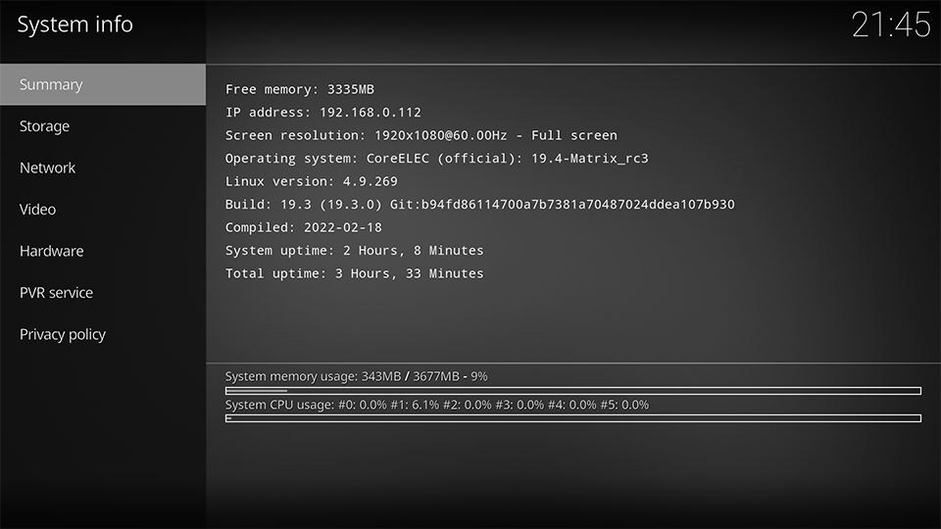Viewport: 941px width, 529px height.
Task: Click the Build 19.3 Git hash line
Action: pyautogui.click(x=479, y=205)
